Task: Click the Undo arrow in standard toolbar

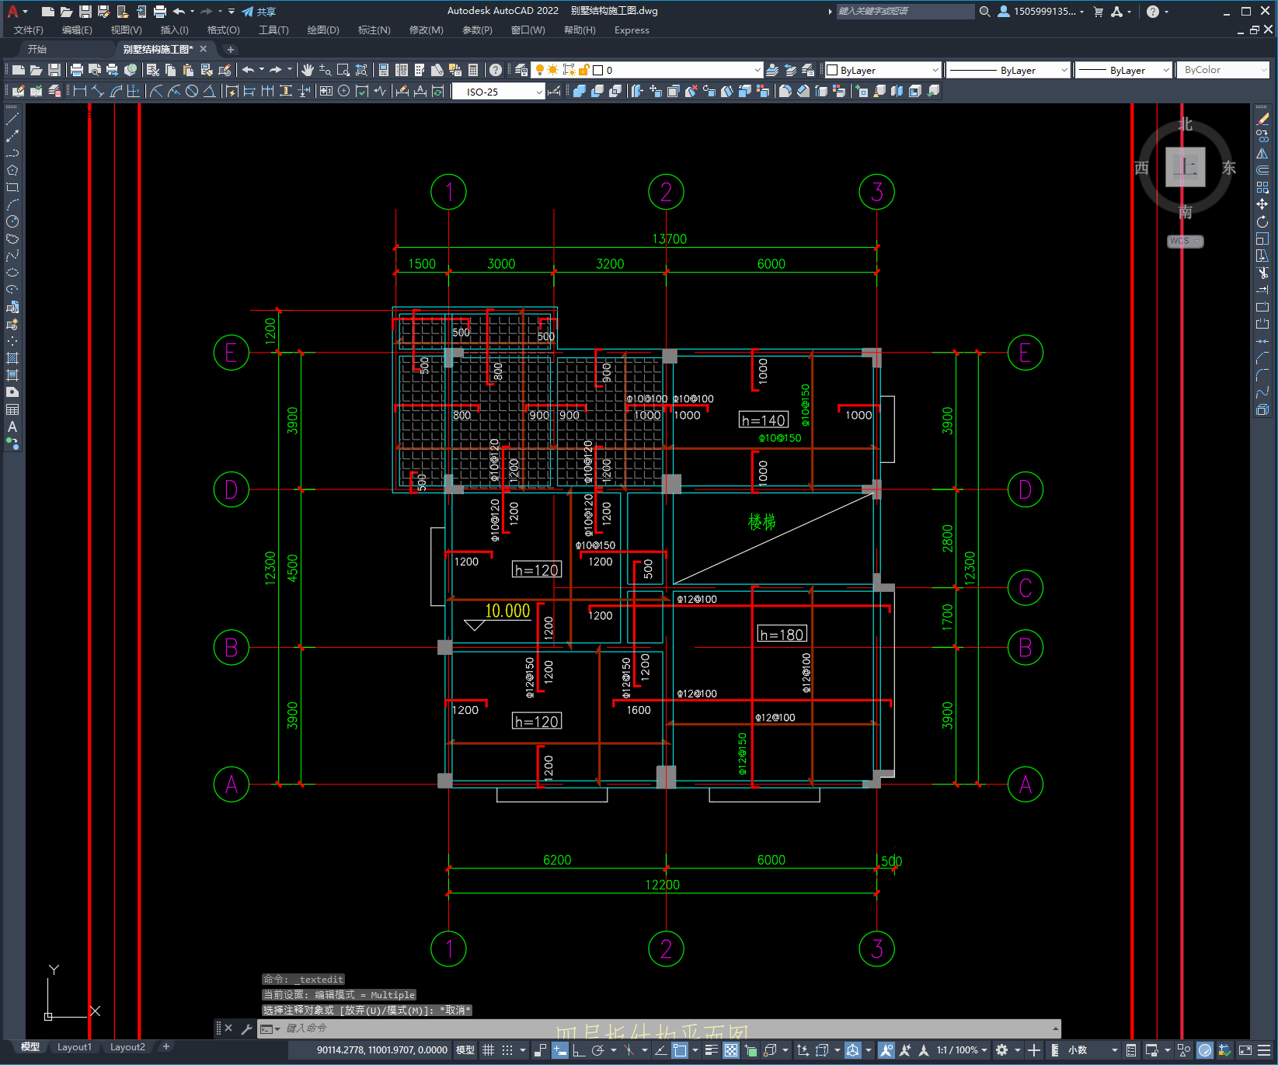Action: pyautogui.click(x=248, y=70)
